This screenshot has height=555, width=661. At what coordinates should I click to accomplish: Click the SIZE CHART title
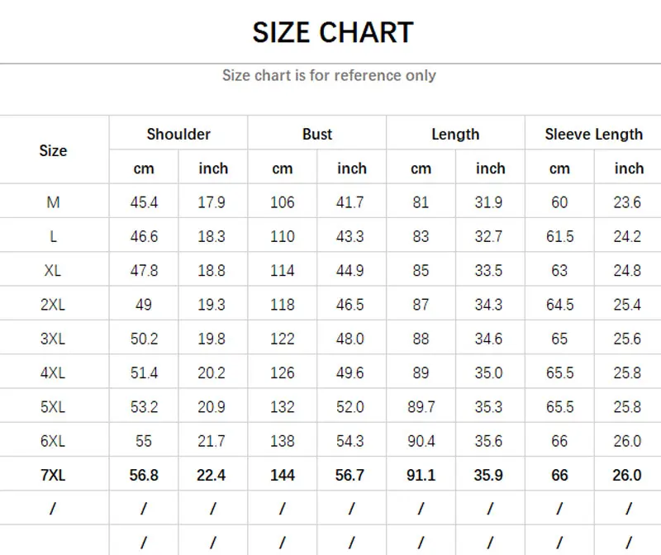(332, 32)
